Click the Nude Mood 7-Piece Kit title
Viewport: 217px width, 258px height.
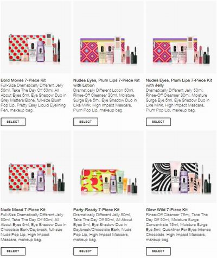point(23,210)
